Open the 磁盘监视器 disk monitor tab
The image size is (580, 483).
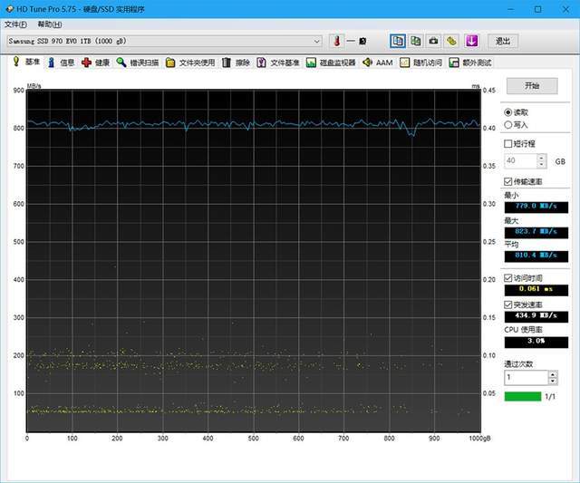331,63
